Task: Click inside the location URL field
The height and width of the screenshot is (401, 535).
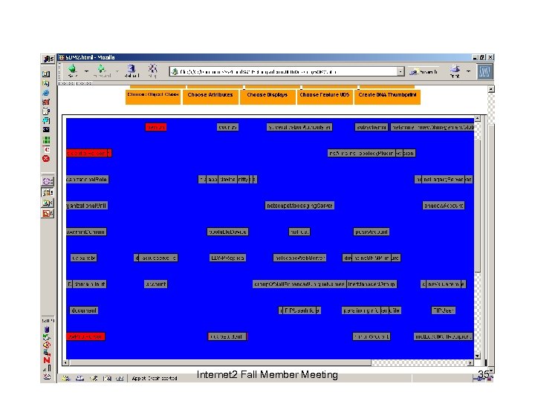Action: [283, 71]
